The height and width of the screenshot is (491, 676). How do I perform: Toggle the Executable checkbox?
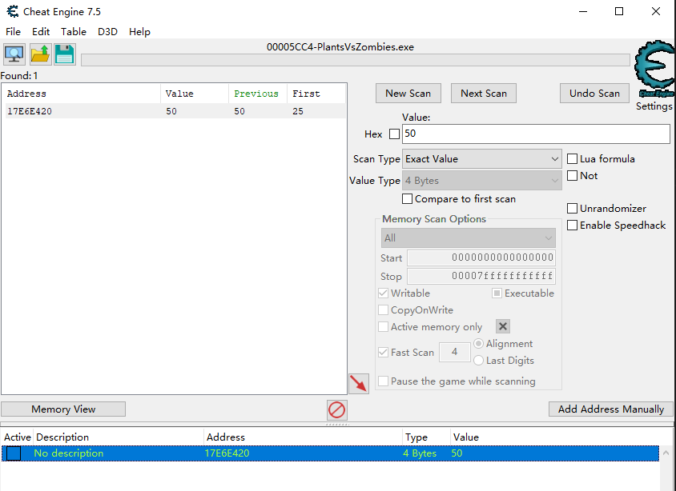click(497, 293)
